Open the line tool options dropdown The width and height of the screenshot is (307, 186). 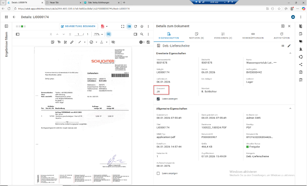point(85,42)
